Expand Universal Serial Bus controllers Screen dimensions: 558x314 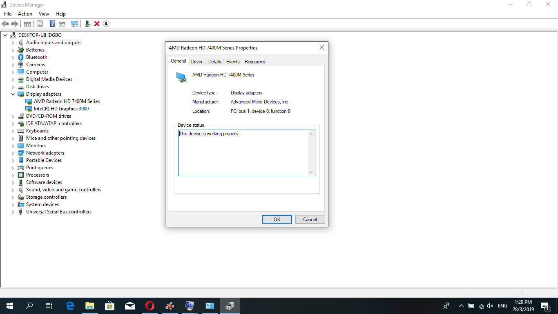[x=13, y=212]
